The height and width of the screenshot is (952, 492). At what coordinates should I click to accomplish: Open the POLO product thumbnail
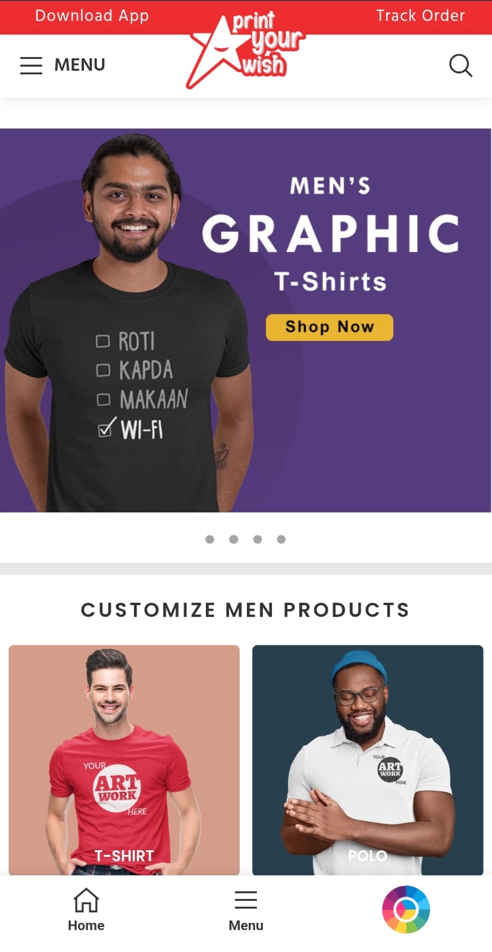click(x=368, y=760)
